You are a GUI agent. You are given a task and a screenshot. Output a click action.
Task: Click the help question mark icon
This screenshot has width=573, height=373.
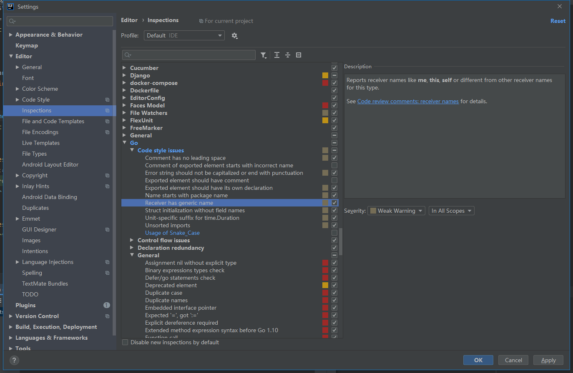pos(14,361)
